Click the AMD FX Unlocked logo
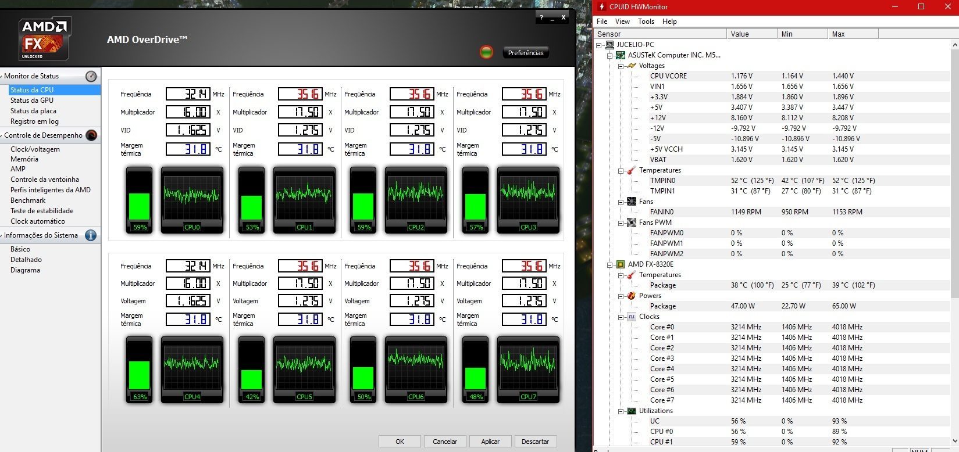 click(45, 39)
